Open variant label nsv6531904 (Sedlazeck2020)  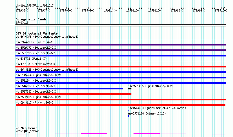tap(36, 81)
